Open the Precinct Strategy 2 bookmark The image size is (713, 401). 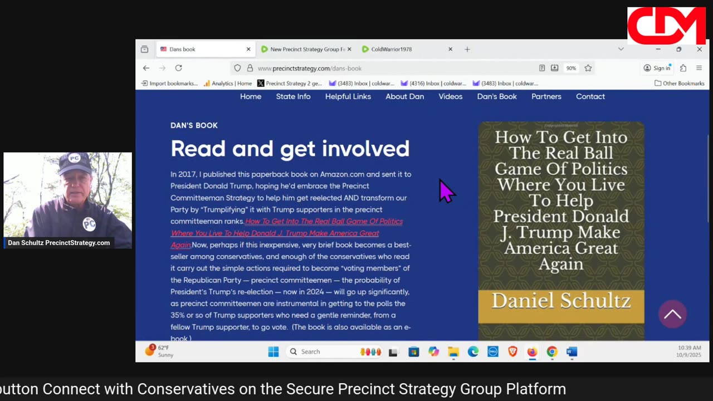[x=290, y=83]
